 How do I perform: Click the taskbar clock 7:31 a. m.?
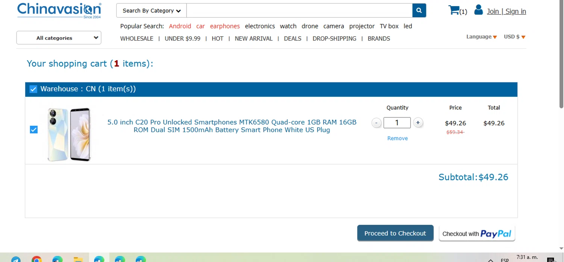point(527,257)
